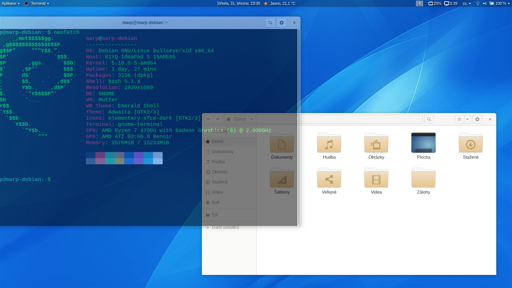Open the Plocha desktop folder
This screenshot has width=512, height=288.
click(x=423, y=143)
